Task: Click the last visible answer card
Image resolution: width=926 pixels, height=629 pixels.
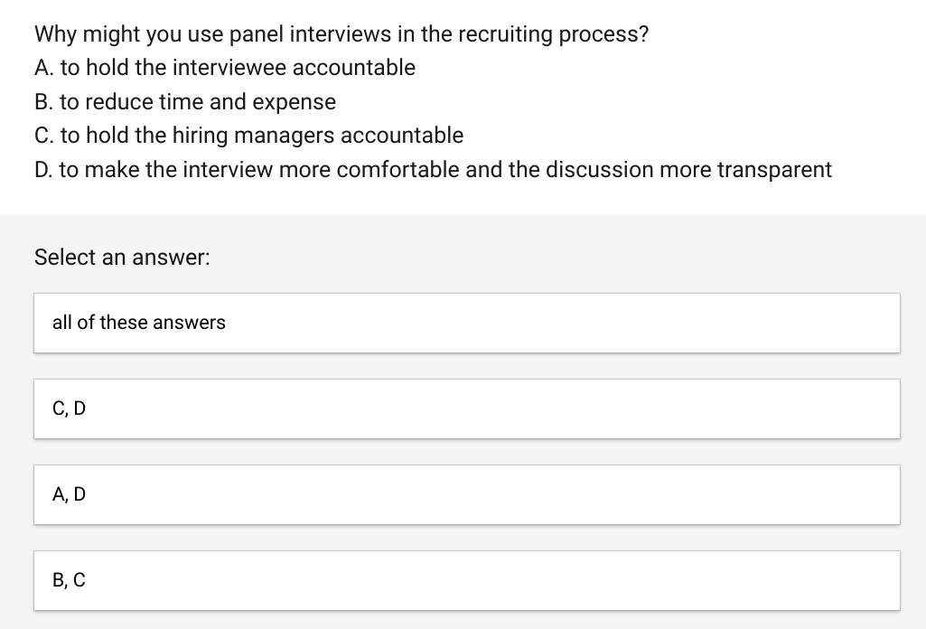Action: (x=467, y=580)
